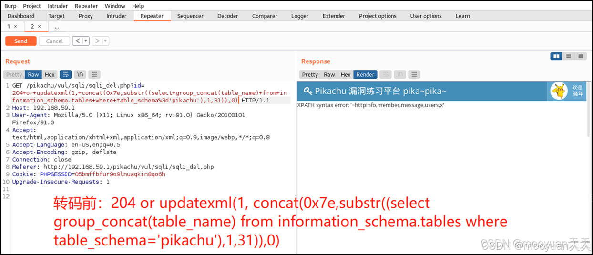Switch response view to Raw

click(x=329, y=74)
